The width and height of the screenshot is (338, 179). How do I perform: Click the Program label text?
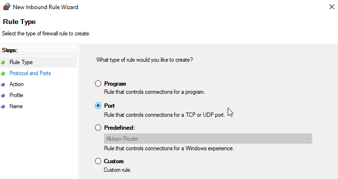(115, 84)
